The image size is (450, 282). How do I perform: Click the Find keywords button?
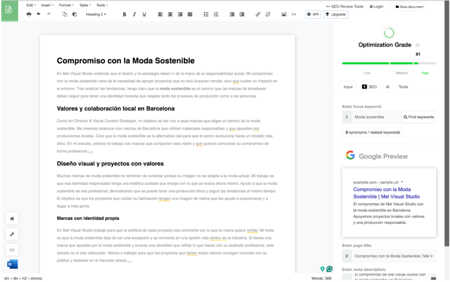point(418,117)
